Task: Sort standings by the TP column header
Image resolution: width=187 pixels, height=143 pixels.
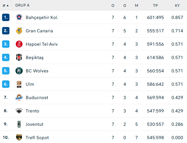Action: [x=155, y=6]
